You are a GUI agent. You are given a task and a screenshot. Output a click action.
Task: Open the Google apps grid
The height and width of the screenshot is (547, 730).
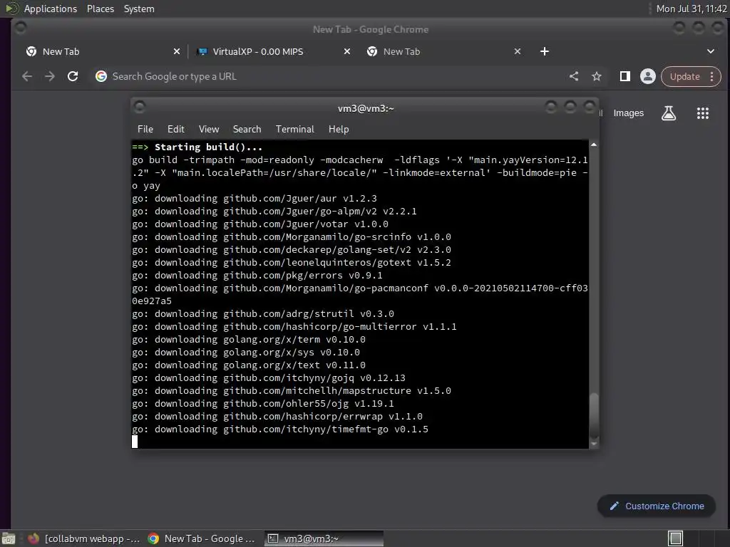(702, 113)
